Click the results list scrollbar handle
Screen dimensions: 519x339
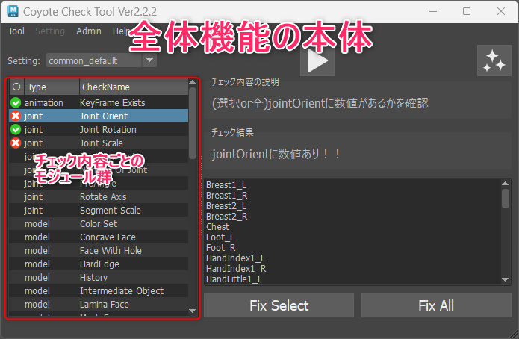(x=505, y=199)
